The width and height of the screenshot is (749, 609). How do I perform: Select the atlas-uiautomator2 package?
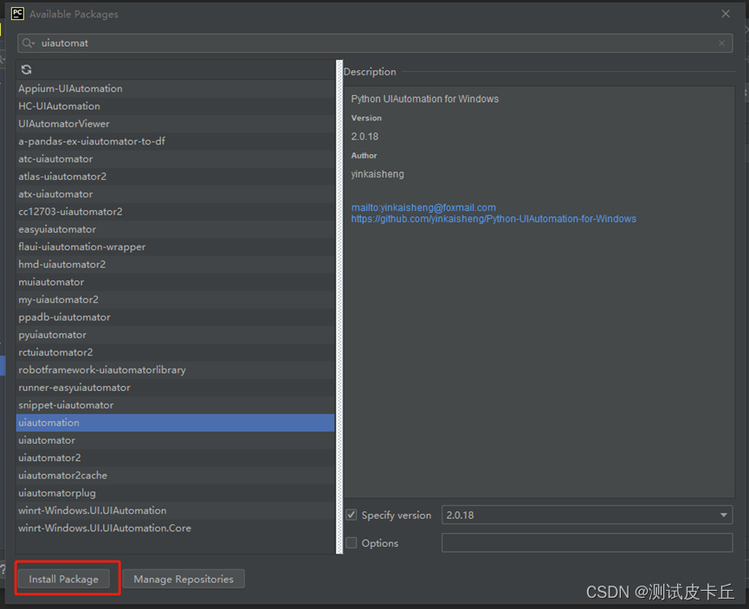coord(175,176)
